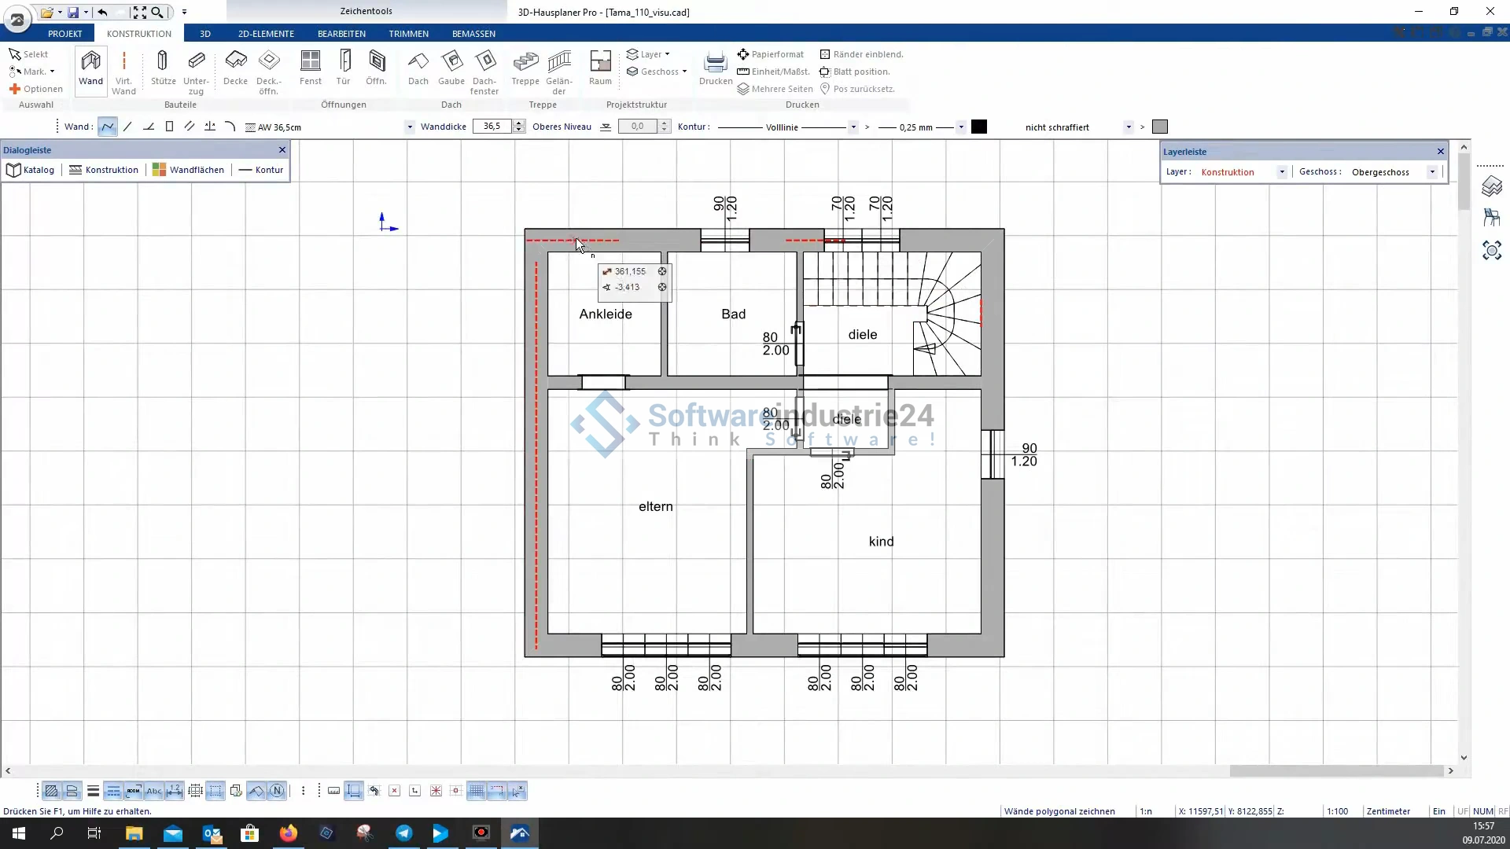Viewport: 1510px width, 849px height.
Task: Switch to the 2D-ELEMENTE ribbon tab
Action: (266, 34)
